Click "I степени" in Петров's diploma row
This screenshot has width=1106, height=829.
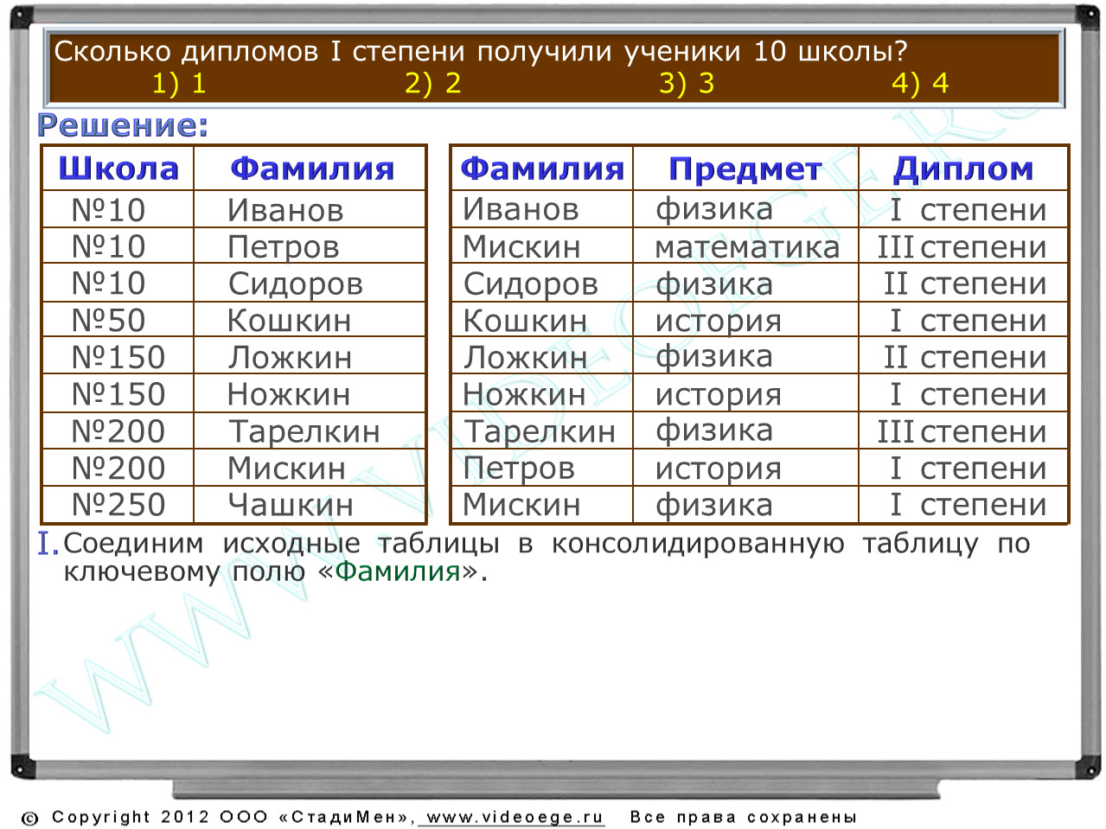[x=968, y=469]
